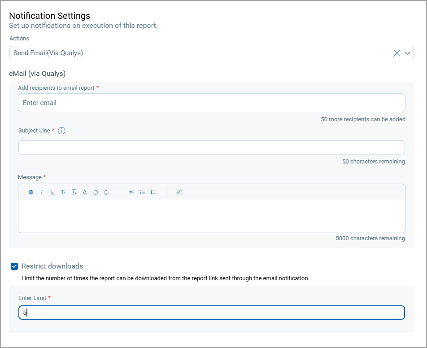Undo the last message edit

pyautogui.click(x=95, y=192)
